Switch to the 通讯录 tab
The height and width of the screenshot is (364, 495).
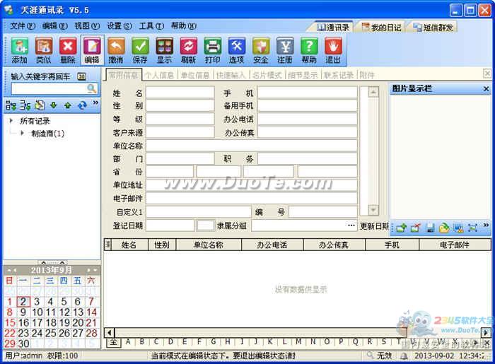[333, 28]
